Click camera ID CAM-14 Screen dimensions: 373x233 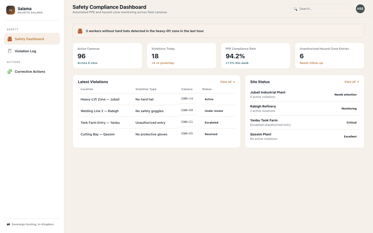point(187,99)
